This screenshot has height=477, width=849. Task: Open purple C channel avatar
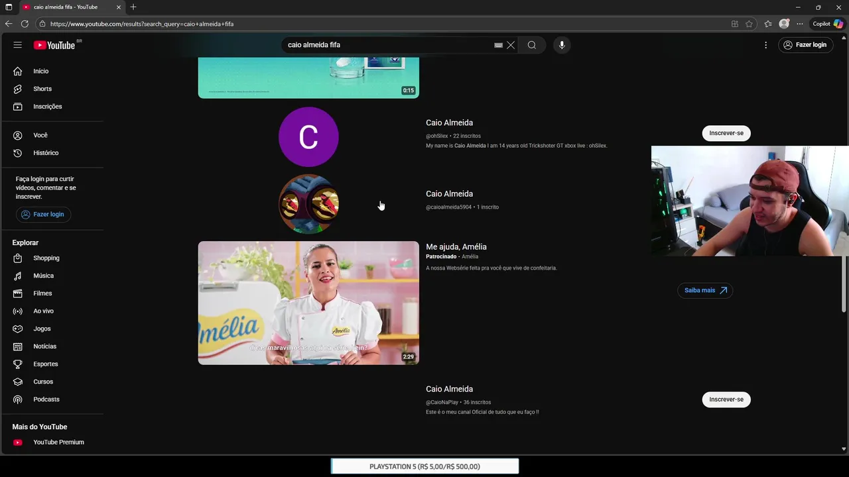tap(308, 137)
